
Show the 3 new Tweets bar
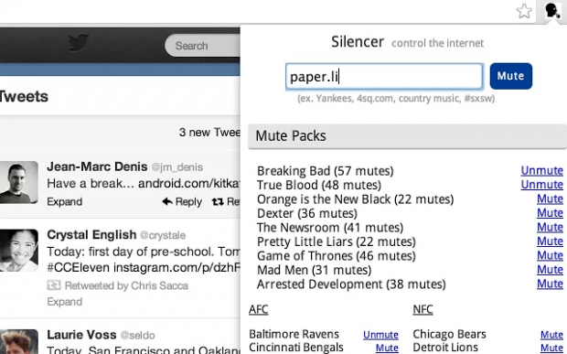coord(120,133)
